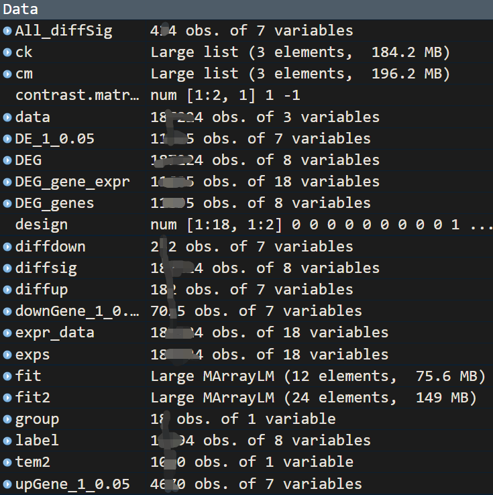This screenshot has width=493, height=495.
Task: Click the label variable name
Action: [37, 441]
